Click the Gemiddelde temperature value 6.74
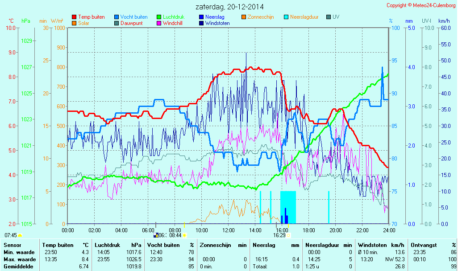 [83, 267]
